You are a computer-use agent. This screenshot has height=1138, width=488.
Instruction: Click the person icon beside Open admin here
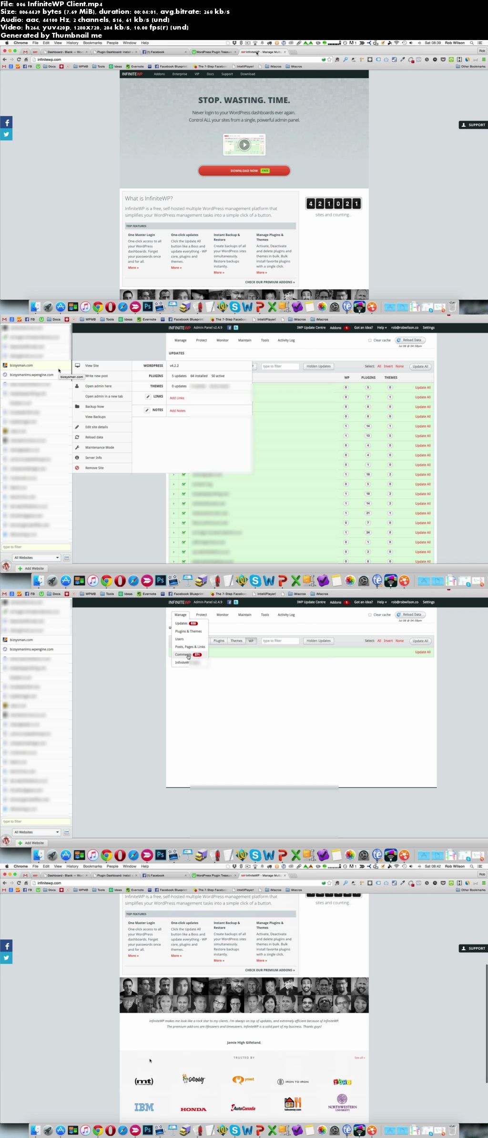77,386
